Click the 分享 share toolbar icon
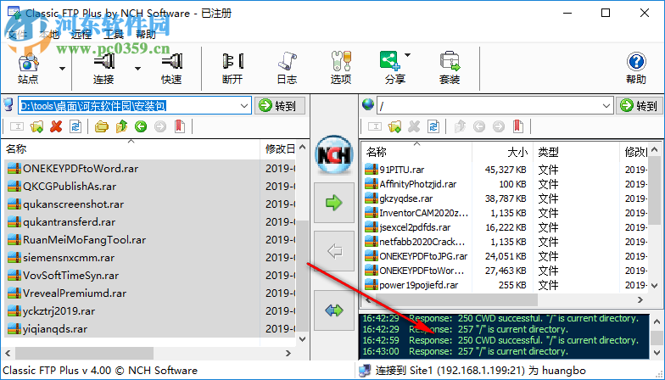Viewport: 665px width, 380px height. [x=395, y=68]
